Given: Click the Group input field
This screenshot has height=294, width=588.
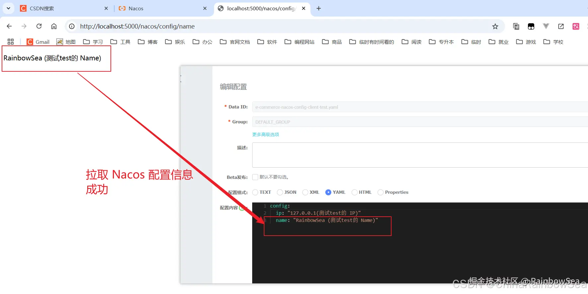Looking at the screenshot, I should (x=420, y=122).
